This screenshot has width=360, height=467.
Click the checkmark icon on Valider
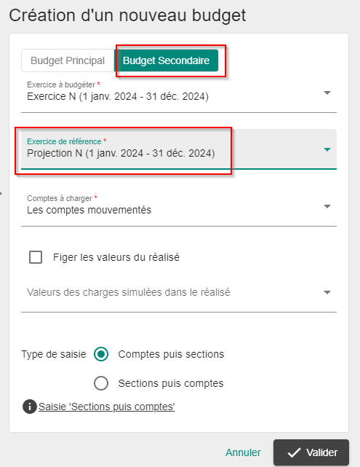(294, 452)
